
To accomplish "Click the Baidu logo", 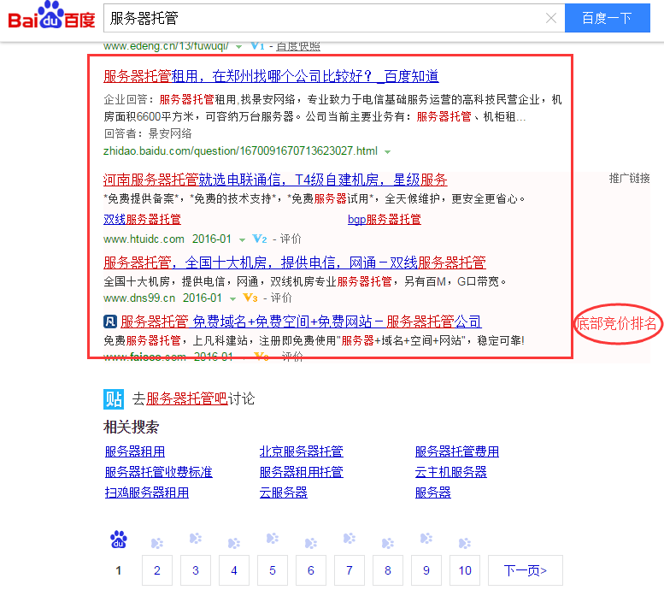I will [52, 19].
